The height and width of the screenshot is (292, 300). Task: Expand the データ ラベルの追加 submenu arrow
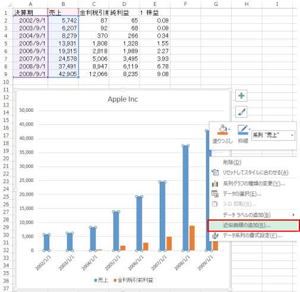click(293, 215)
